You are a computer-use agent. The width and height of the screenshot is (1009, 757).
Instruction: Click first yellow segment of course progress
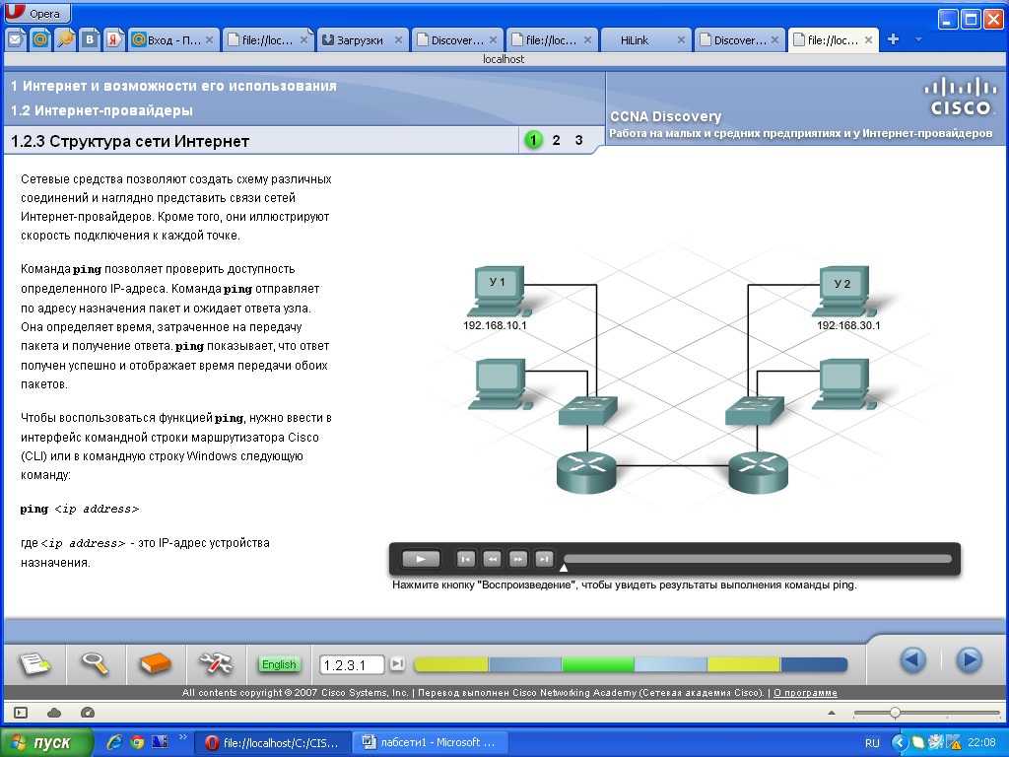click(x=451, y=664)
